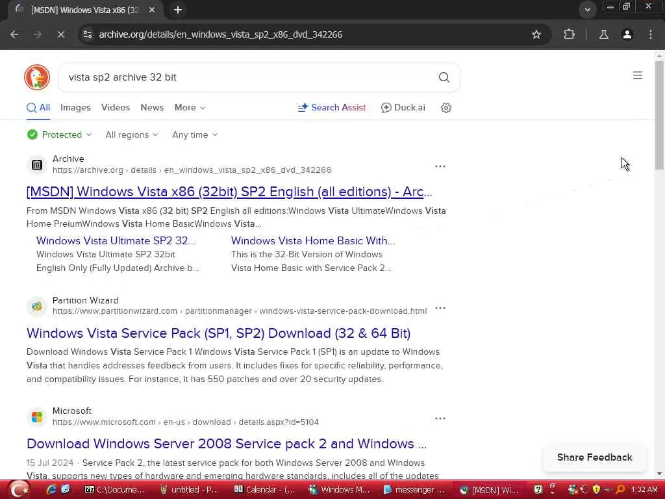The height and width of the screenshot is (499, 665).
Task: Go back with the browser back arrow
Action: point(14,34)
